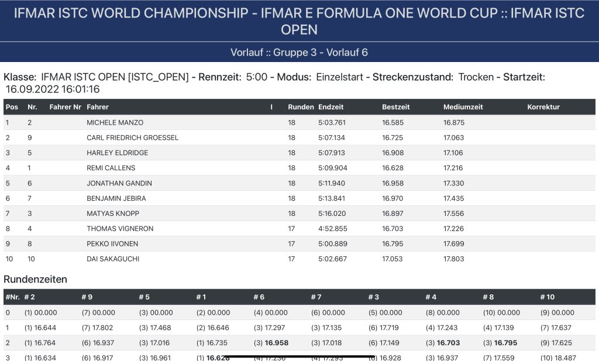The image size is (599, 361).
Task: Click the 'Fahrer Nr' column header
Action: (66, 107)
